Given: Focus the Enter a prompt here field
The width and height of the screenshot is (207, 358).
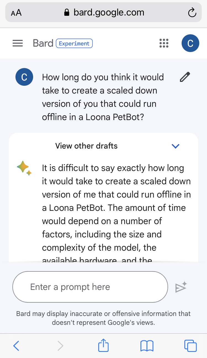Looking at the screenshot, I should (x=90, y=287).
